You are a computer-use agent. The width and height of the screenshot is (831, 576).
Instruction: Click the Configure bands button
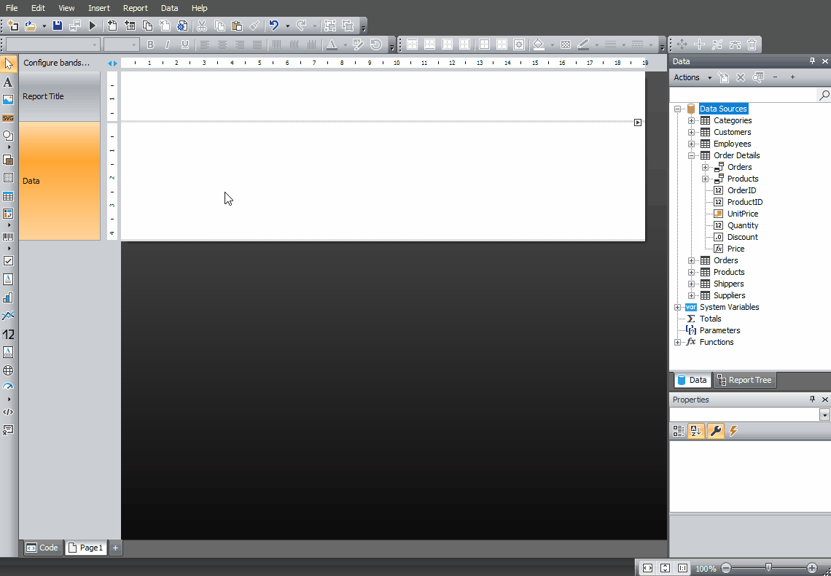(x=56, y=63)
